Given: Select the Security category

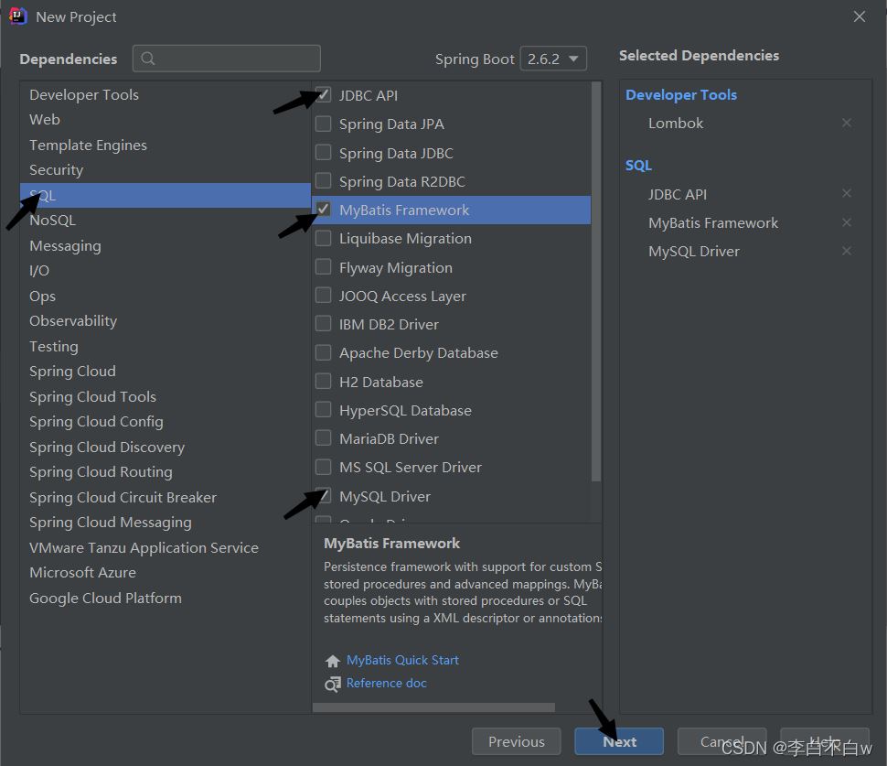Looking at the screenshot, I should 166,170.
